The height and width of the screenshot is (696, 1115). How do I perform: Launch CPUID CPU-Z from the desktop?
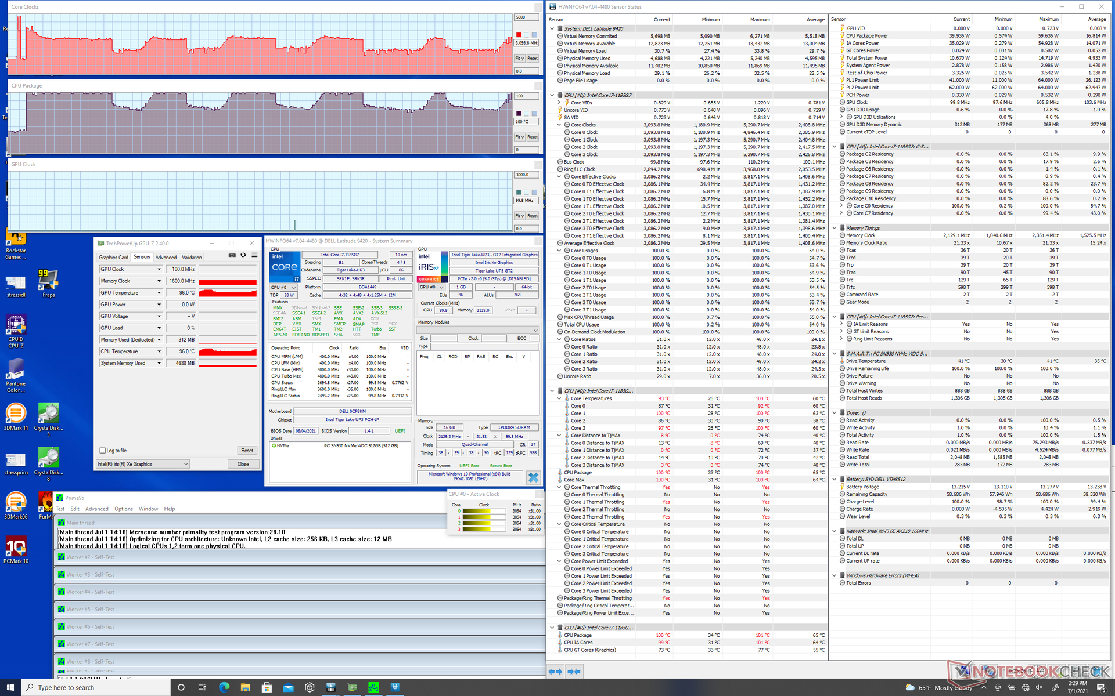pos(16,332)
